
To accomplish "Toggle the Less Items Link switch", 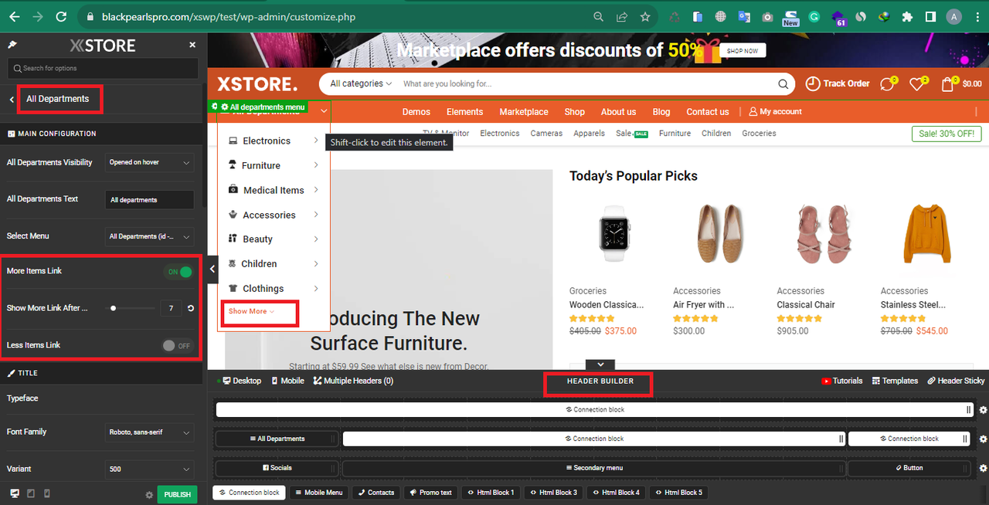I will point(177,345).
